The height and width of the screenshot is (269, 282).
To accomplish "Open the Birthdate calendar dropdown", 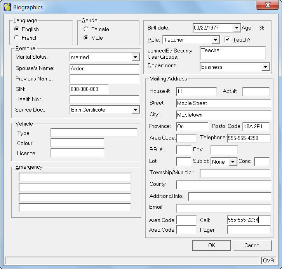I will coord(237,28).
